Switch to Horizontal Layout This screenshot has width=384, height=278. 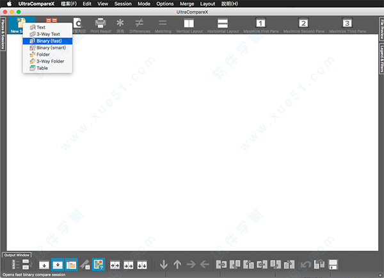[223, 26]
